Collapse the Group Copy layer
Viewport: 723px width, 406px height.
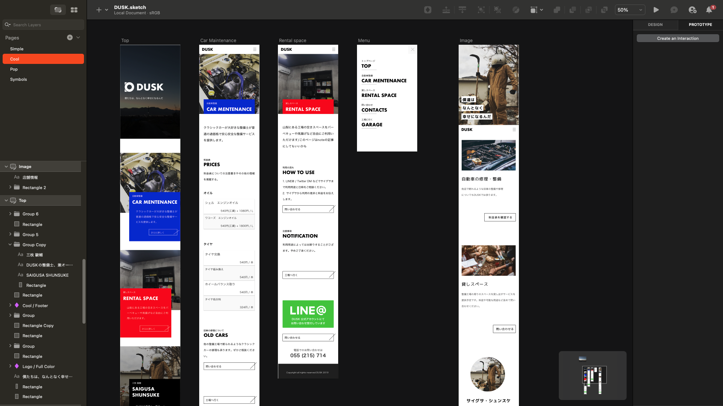pyautogui.click(x=10, y=245)
